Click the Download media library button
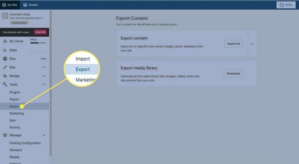This screenshot has height=164, width=299. tap(233, 73)
